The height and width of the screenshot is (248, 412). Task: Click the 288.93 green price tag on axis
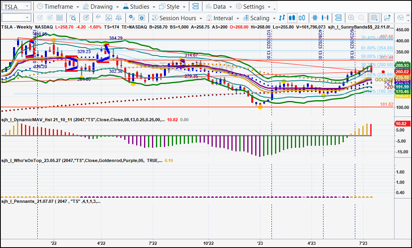point(402,65)
